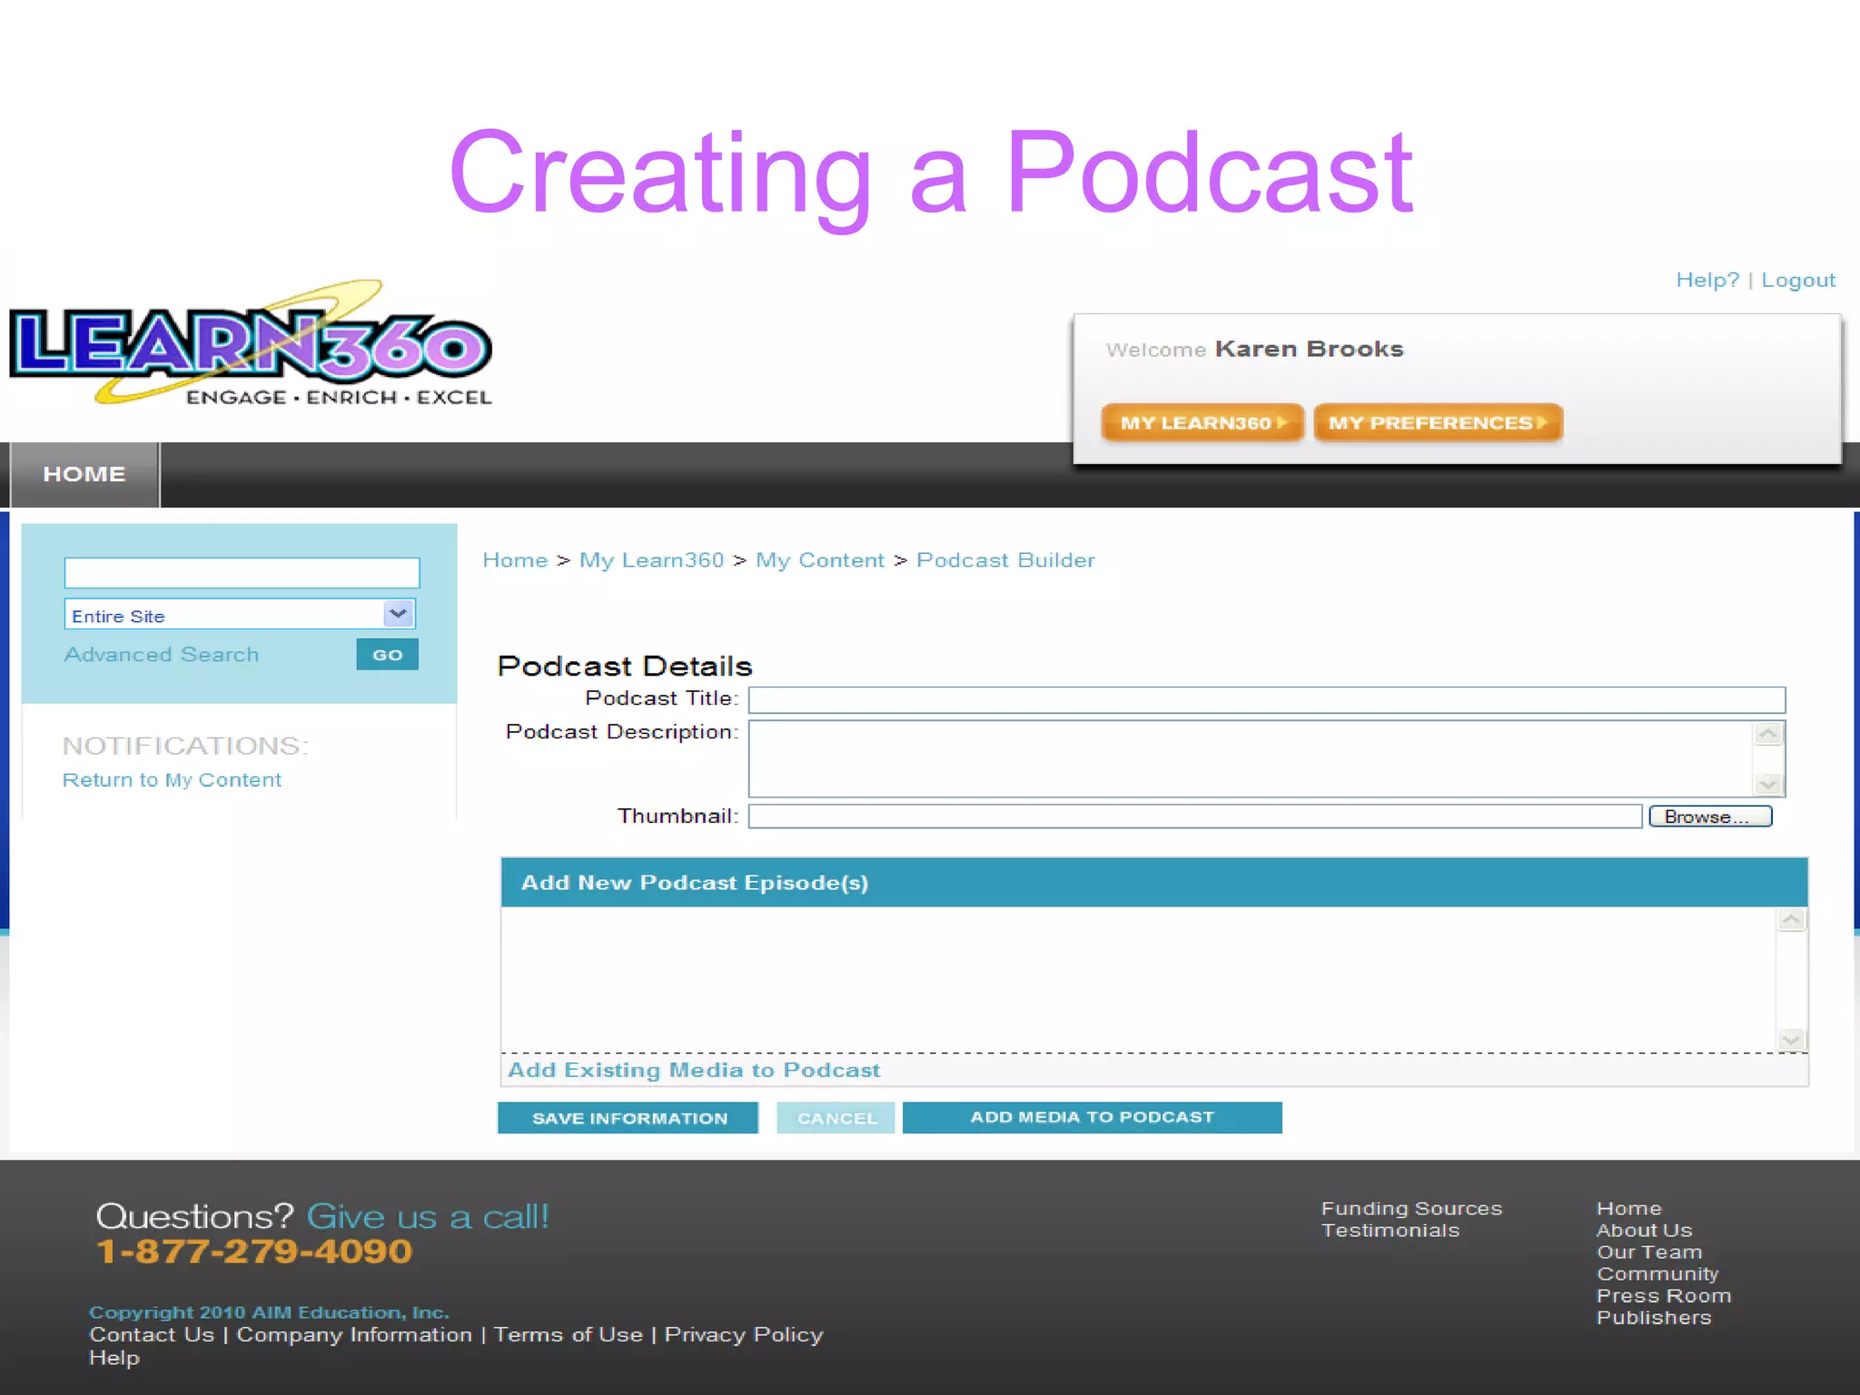Go to the My Learn360 breadcrumb

[651, 559]
